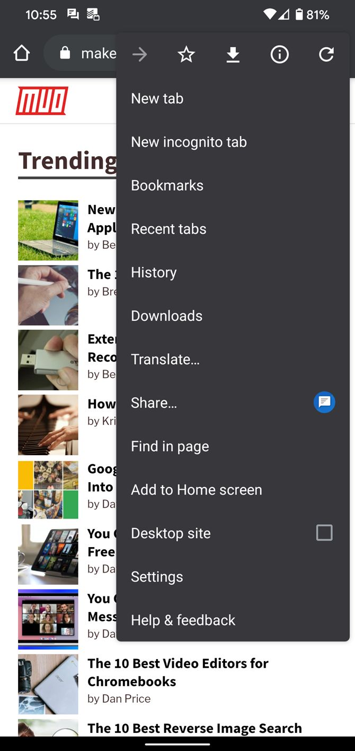Tap the laptop-on-grass article thumbnail
The image size is (355, 751).
tap(48, 230)
